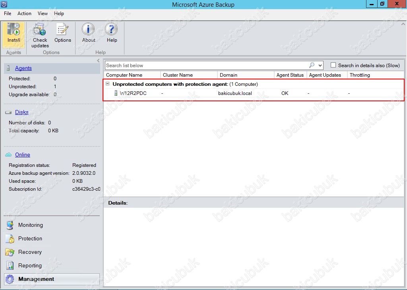Screen dimensions: 407x290
Task: Click the Recovery folder icon
Action: pos(10,252)
